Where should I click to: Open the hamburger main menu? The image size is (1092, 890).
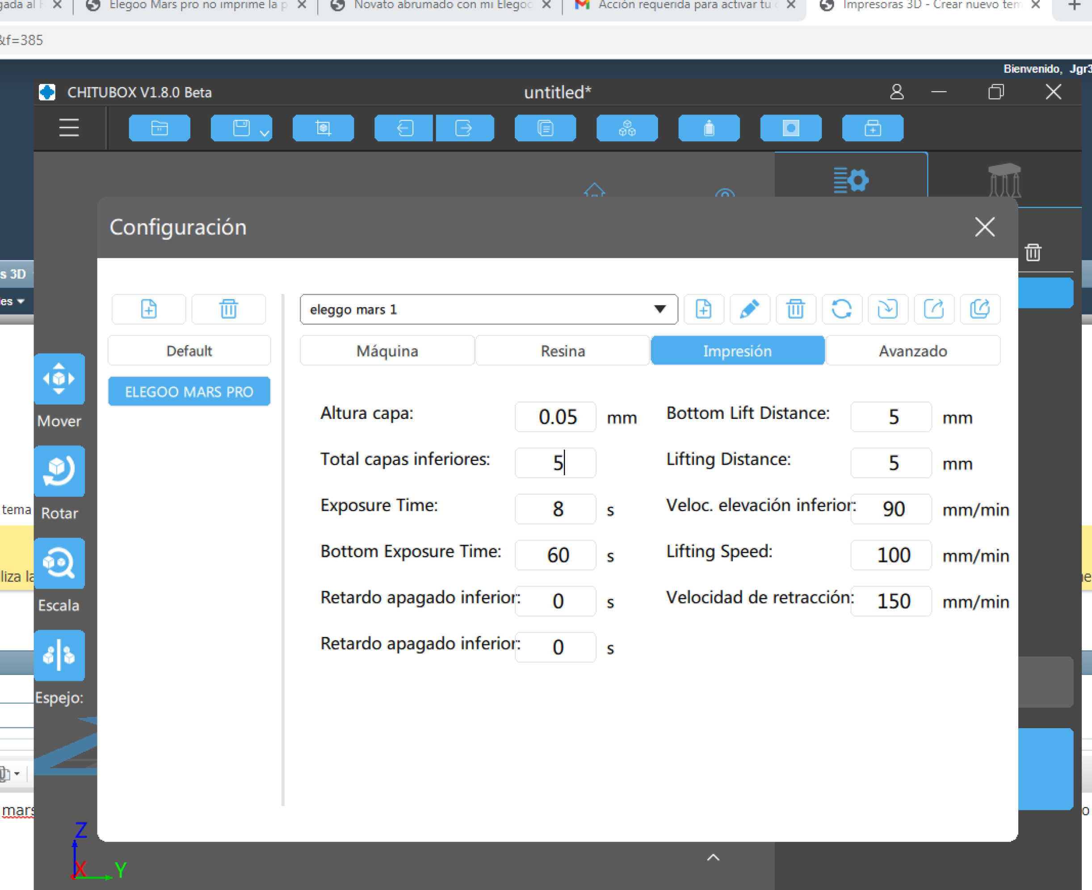pos(69,128)
